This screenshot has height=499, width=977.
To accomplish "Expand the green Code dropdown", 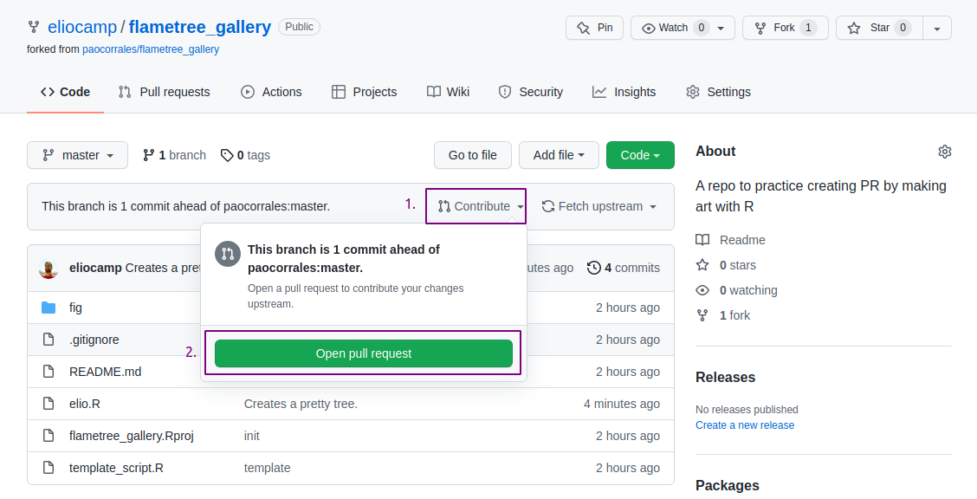I will (640, 155).
